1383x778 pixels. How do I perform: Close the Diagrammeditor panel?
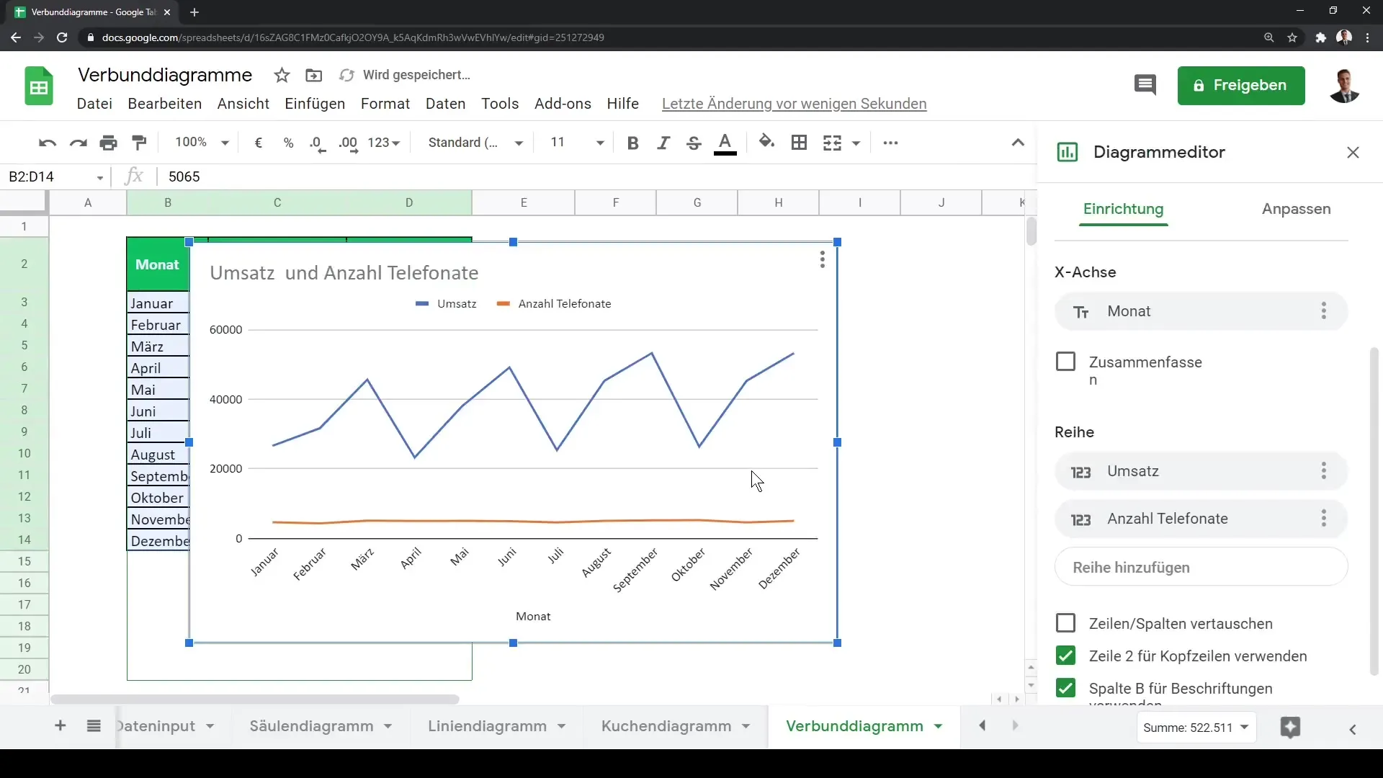(x=1353, y=152)
